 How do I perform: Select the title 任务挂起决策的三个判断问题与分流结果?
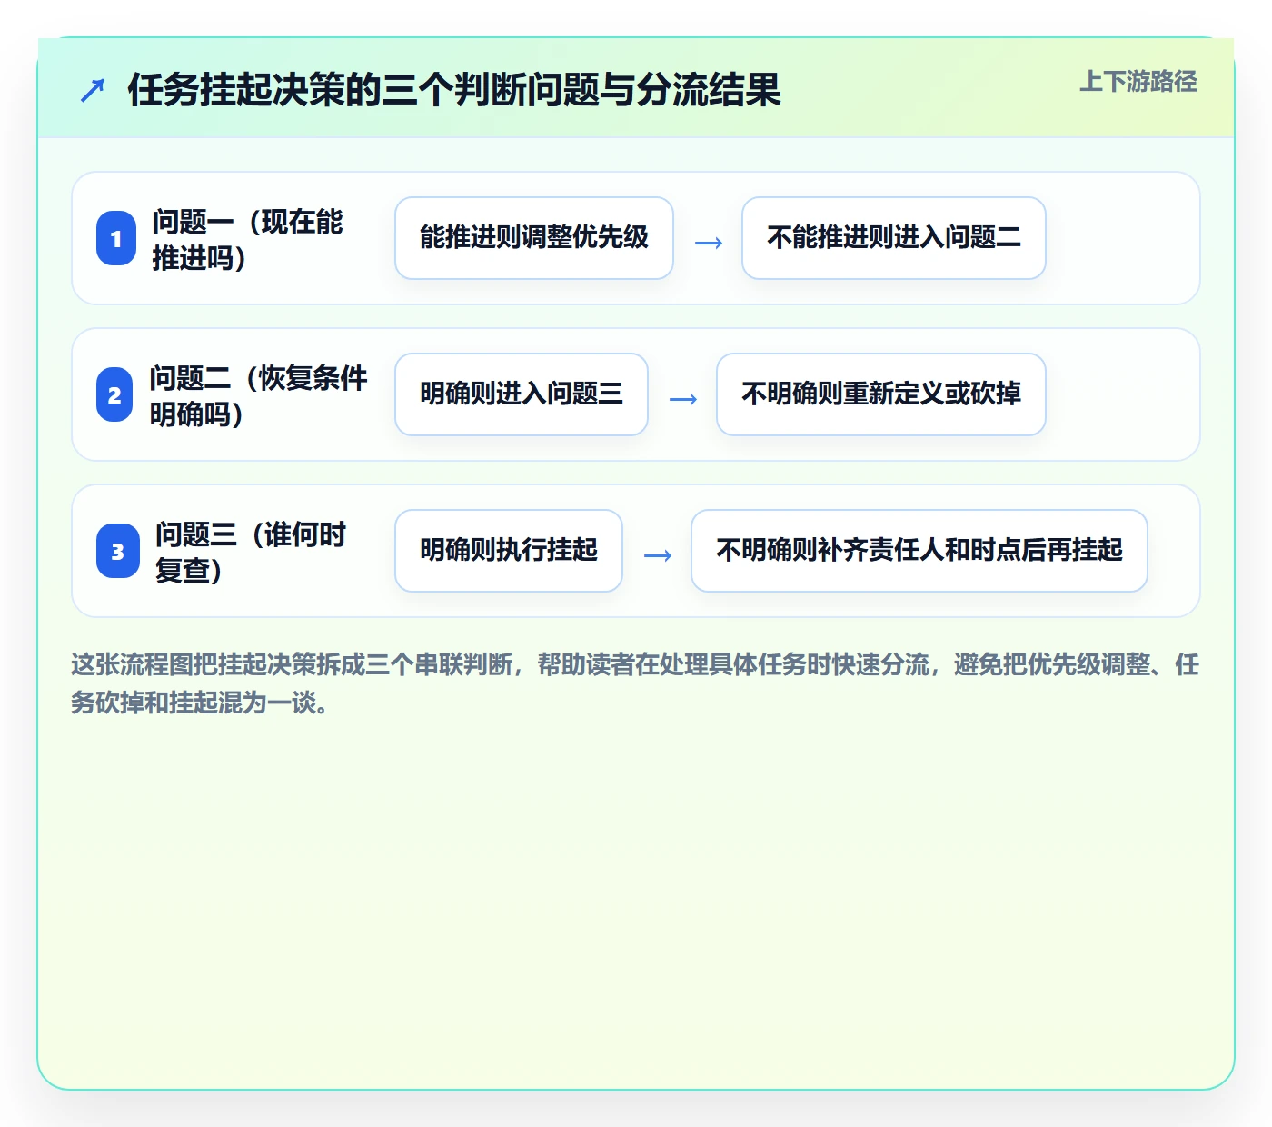point(454,90)
